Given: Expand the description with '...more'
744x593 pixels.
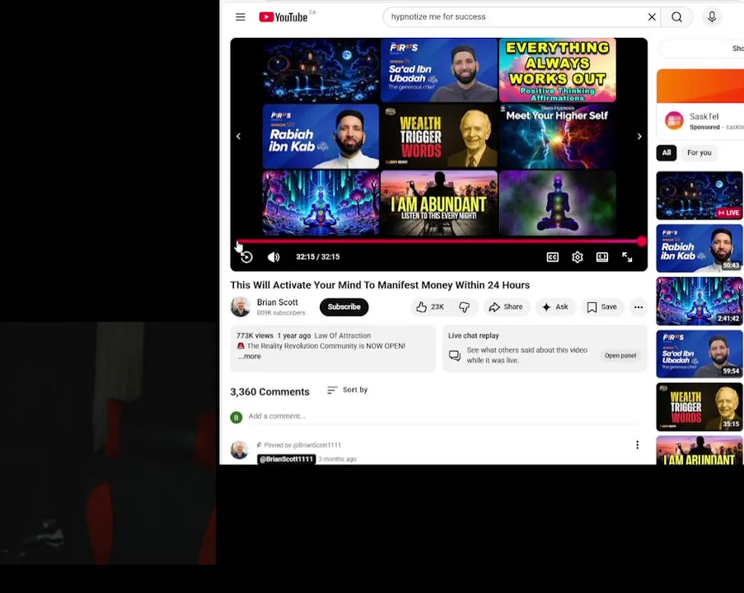Looking at the screenshot, I should click(x=250, y=357).
